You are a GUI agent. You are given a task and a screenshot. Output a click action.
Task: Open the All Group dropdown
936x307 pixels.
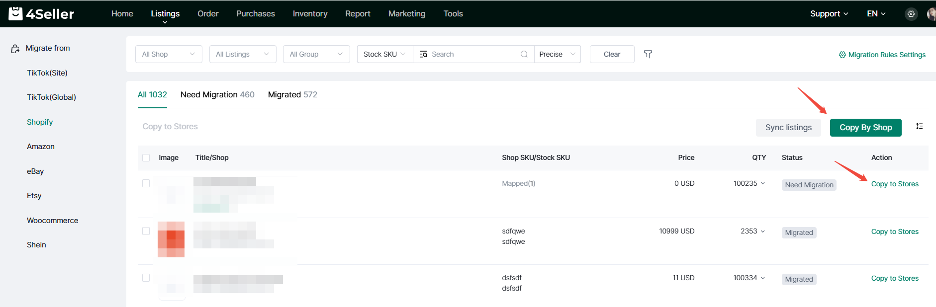(x=316, y=54)
